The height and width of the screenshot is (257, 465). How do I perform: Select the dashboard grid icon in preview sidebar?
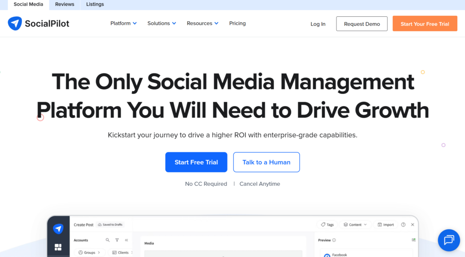(58, 247)
